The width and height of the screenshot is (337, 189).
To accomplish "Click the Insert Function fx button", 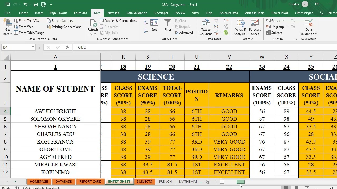I will (x=67, y=47).
